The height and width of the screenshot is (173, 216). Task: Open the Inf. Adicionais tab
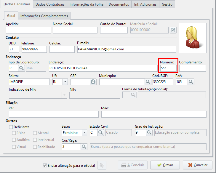click(x=145, y=4)
